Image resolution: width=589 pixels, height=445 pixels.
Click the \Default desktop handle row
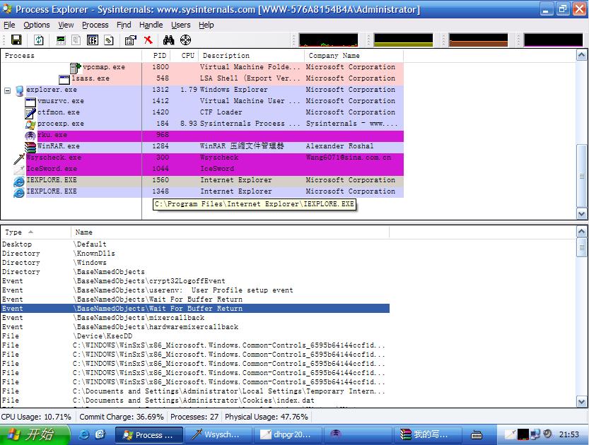point(195,244)
